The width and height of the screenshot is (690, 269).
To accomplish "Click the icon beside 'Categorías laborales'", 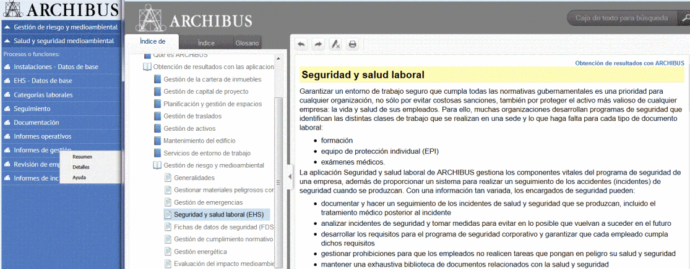I will click(7, 95).
